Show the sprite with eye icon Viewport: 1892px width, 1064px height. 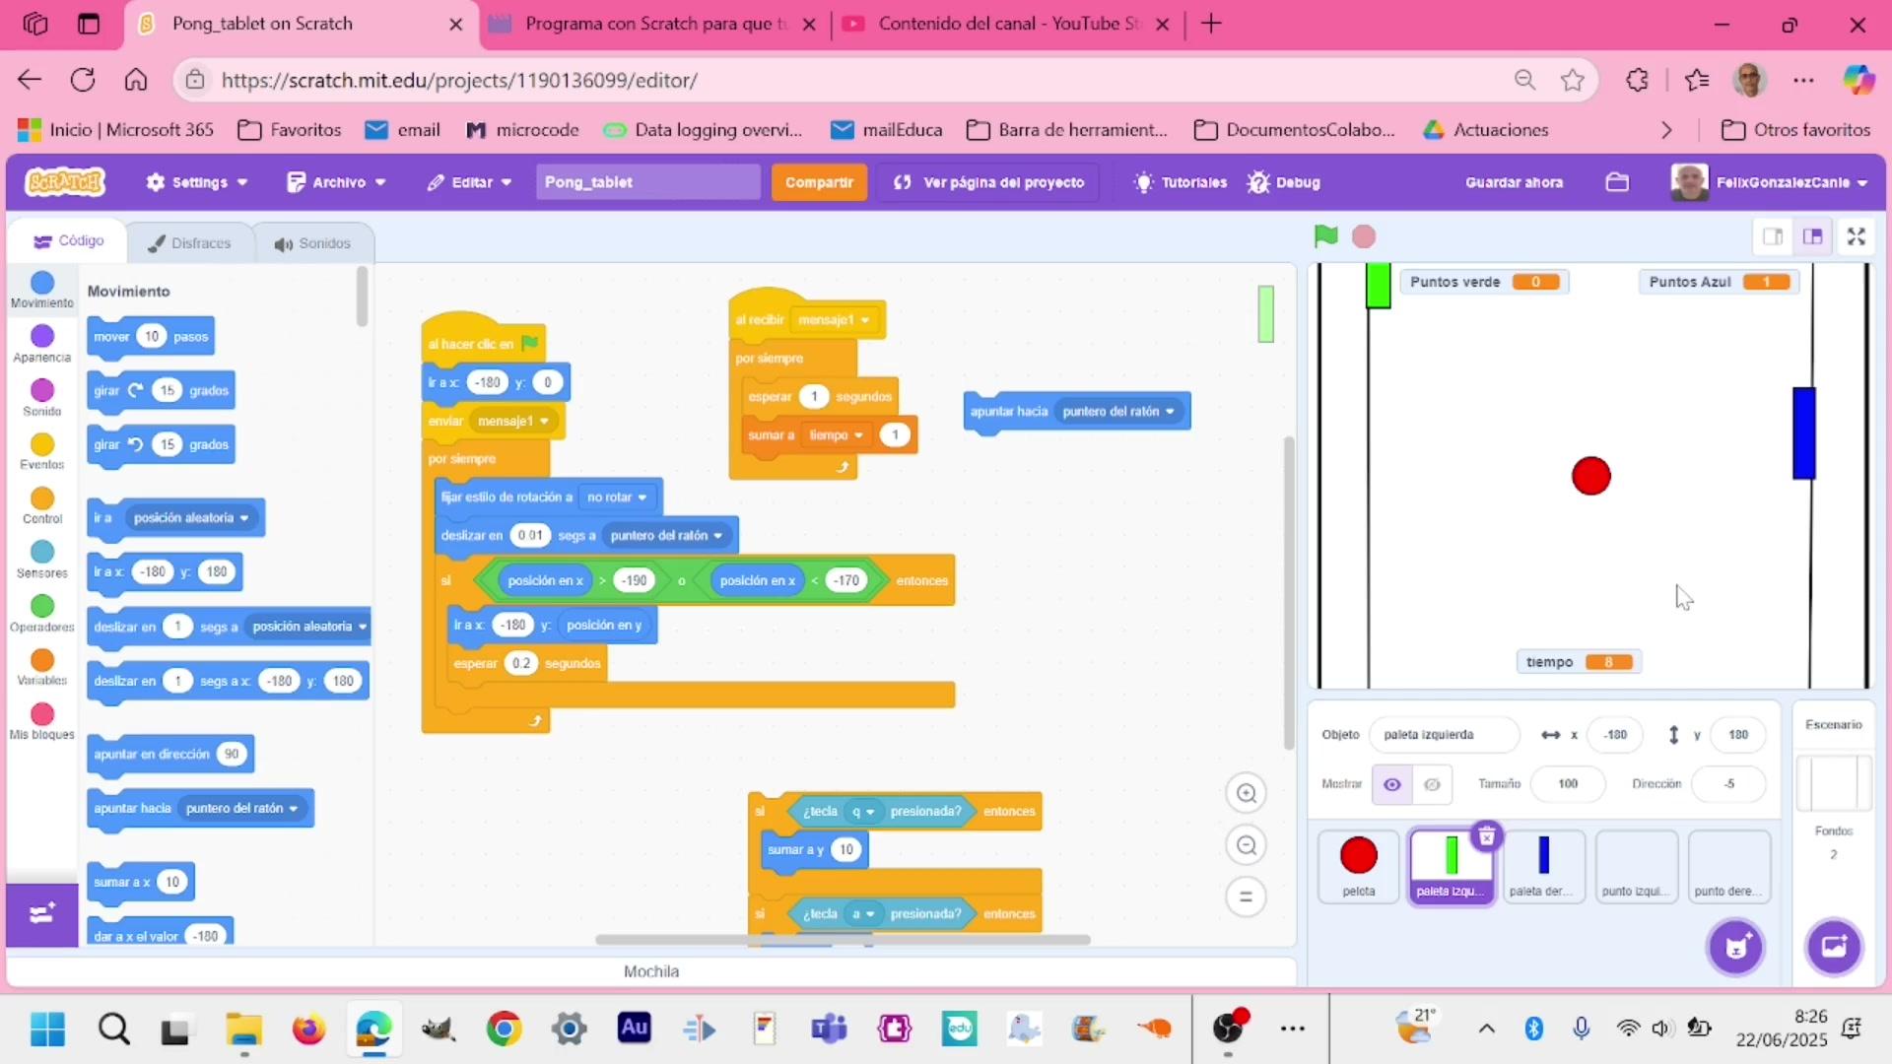click(x=1392, y=784)
